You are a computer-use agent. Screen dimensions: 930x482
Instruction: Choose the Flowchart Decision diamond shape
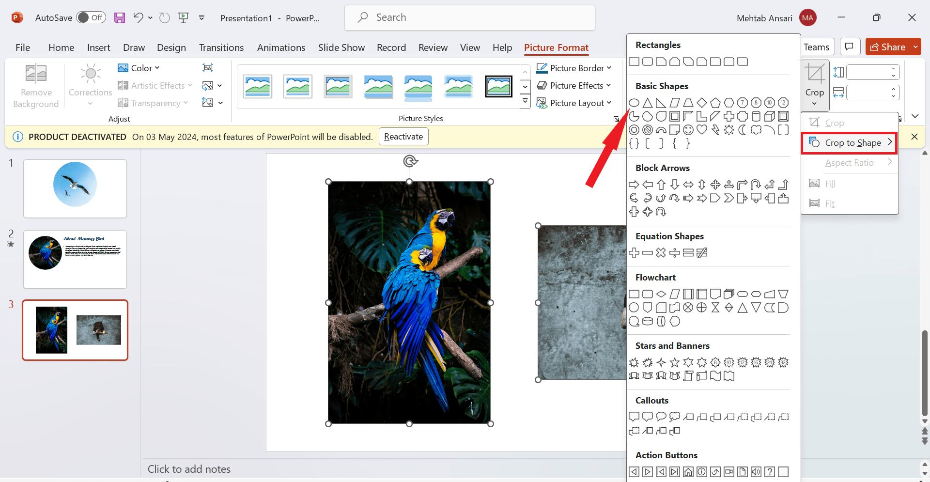(x=661, y=294)
